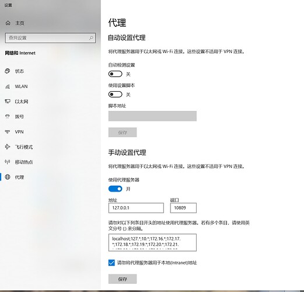Click the 拨号 dial-up icon
Image resolution: width=304 pixels, height=292 pixels.
[8, 116]
